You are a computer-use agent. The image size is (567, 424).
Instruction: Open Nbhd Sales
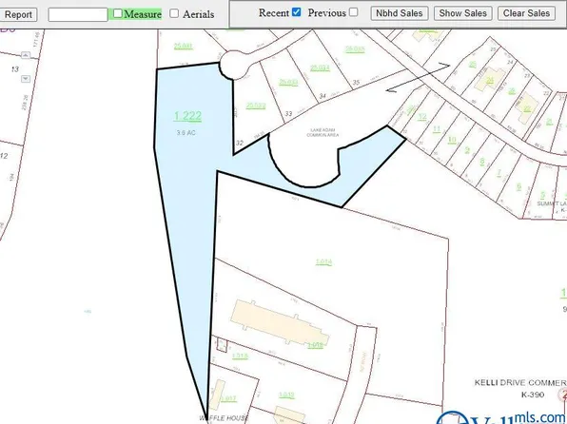point(400,13)
